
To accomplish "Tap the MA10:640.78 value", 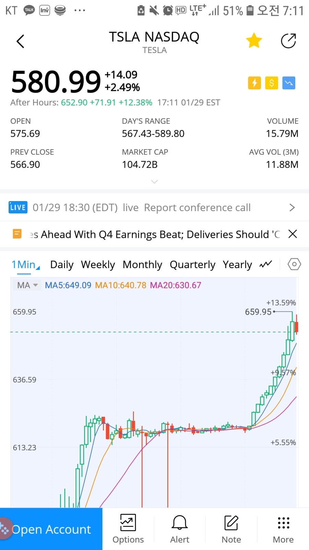I will pos(121,285).
